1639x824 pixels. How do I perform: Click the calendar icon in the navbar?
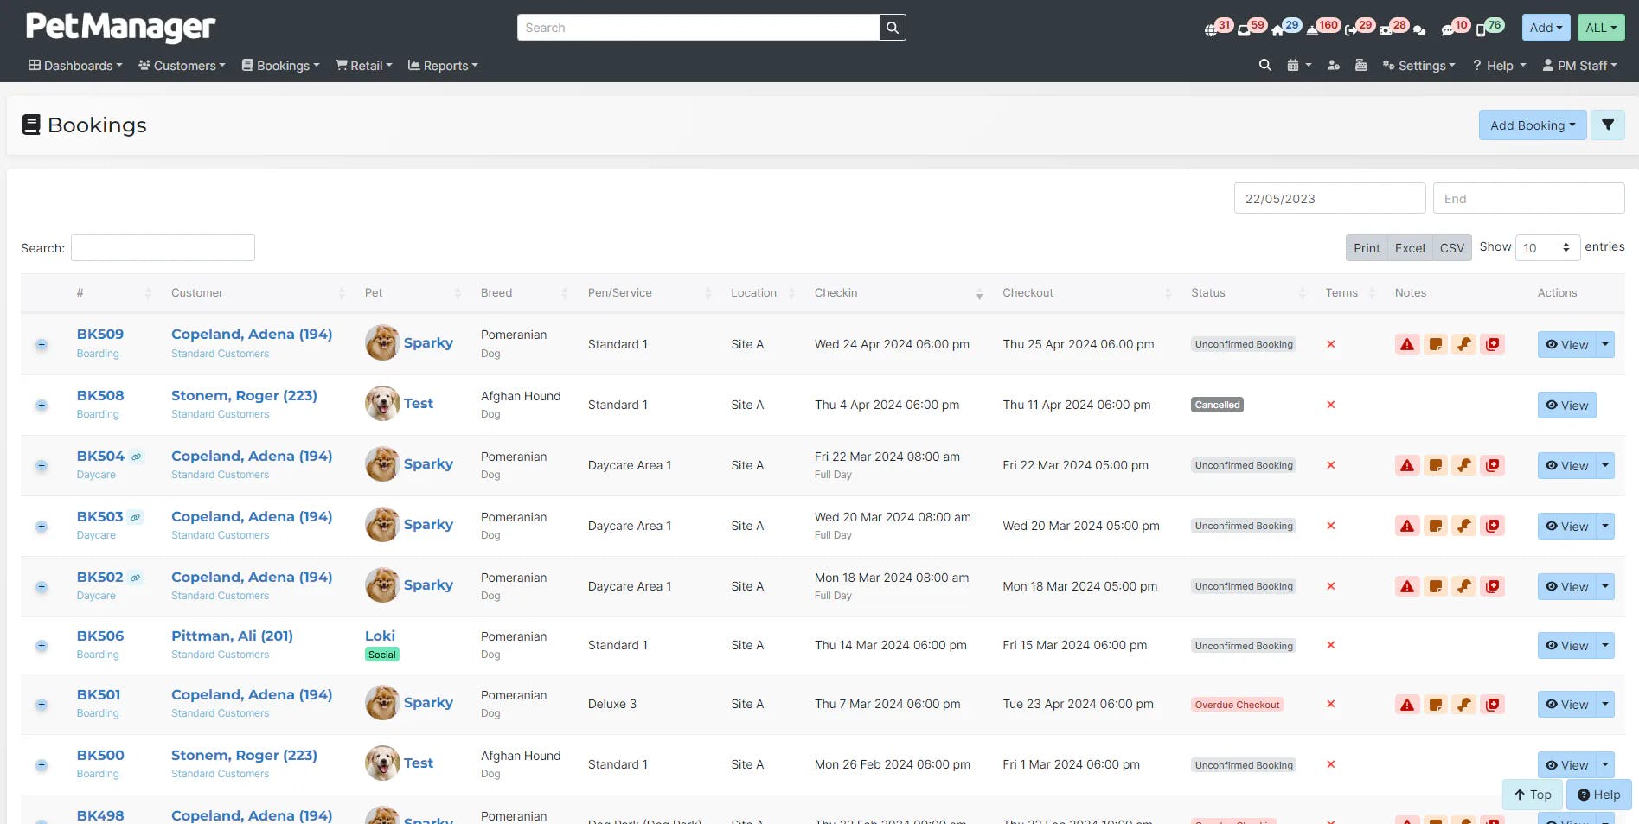pos(1294,65)
